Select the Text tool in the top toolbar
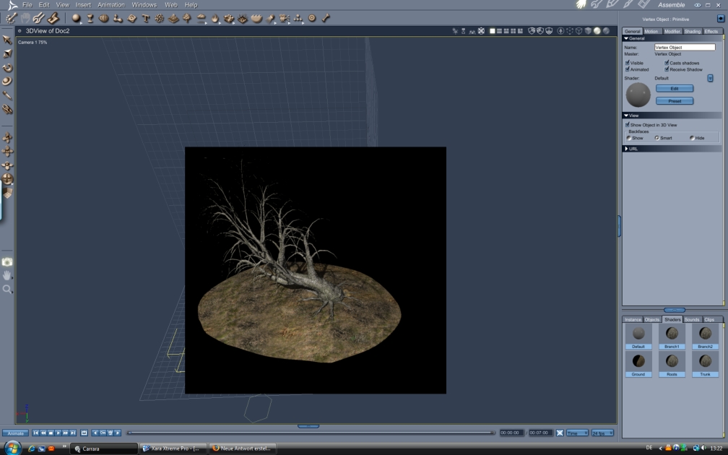Screen dimensions: 728x455 click(x=146, y=18)
